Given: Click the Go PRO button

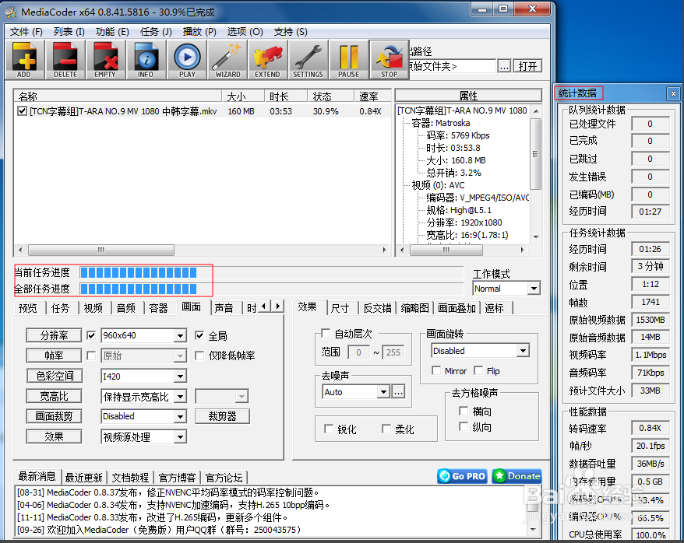Looking at the screenshot, I should coord(462,476).
